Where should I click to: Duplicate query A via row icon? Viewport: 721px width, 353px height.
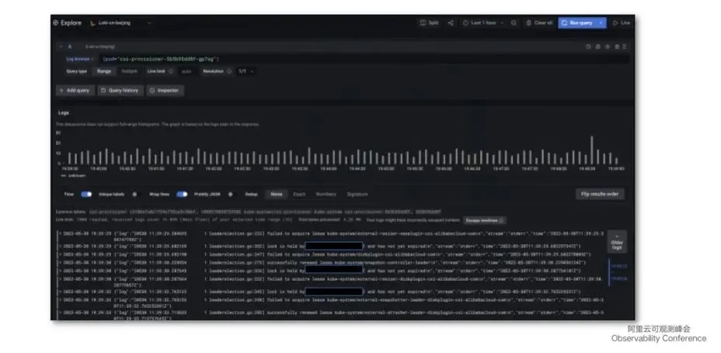click(589, 47)
